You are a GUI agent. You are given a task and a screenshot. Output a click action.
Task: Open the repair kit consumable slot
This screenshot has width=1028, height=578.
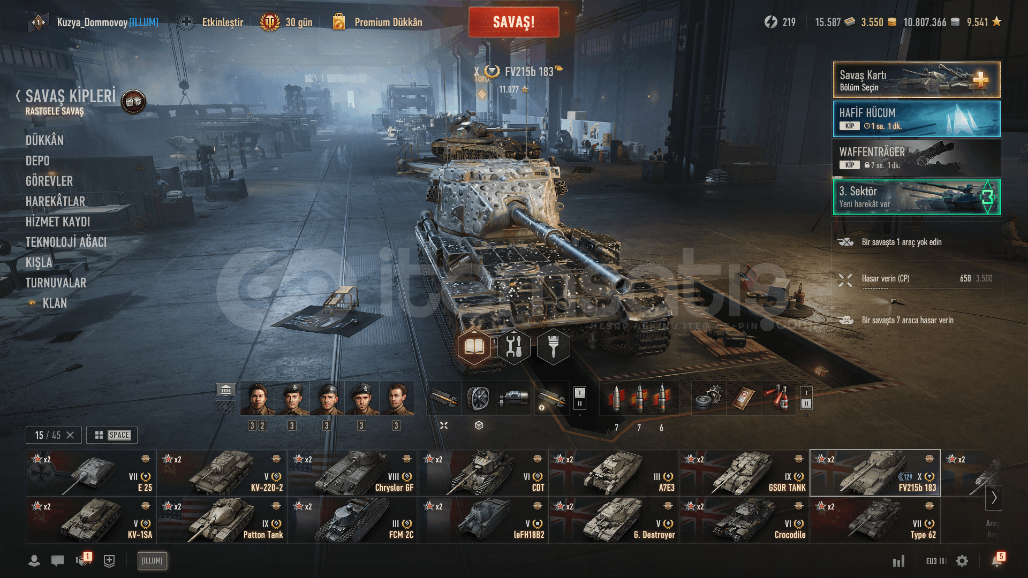[708, 399]
